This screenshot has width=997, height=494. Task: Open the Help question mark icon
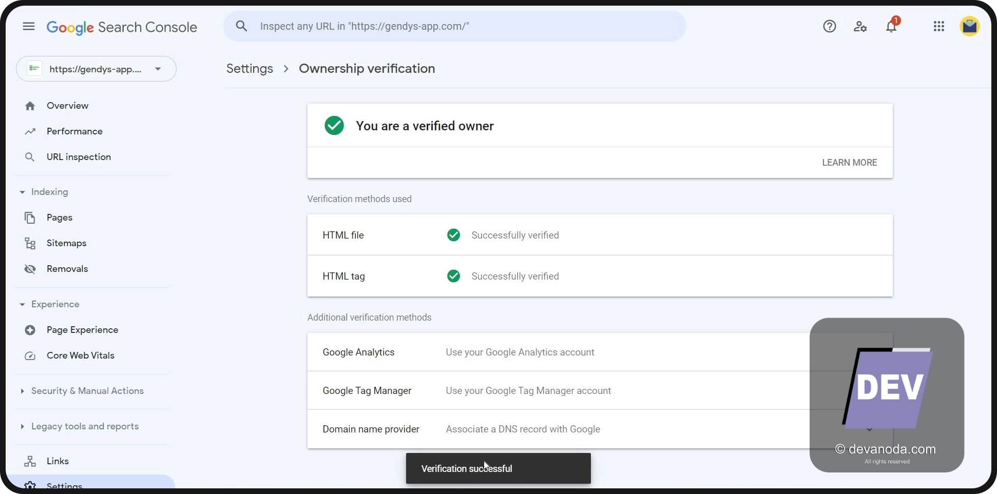(830, 26)
